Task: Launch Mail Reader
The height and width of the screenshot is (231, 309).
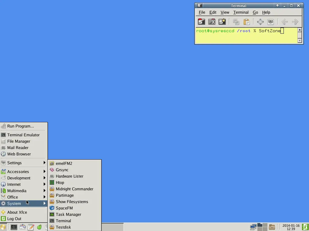Action: (x=24, y=148)
